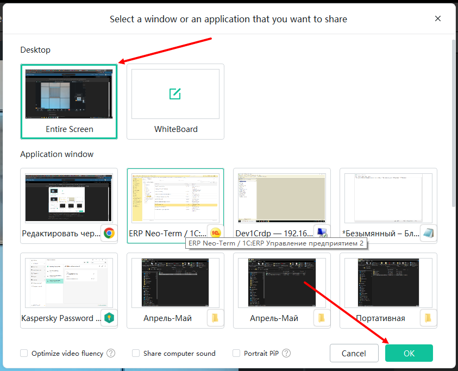Screen dimensions: 458x371
Task: Click the 1C icon on ERP Neo-Term tile
Action: click(x=216, y=233)
